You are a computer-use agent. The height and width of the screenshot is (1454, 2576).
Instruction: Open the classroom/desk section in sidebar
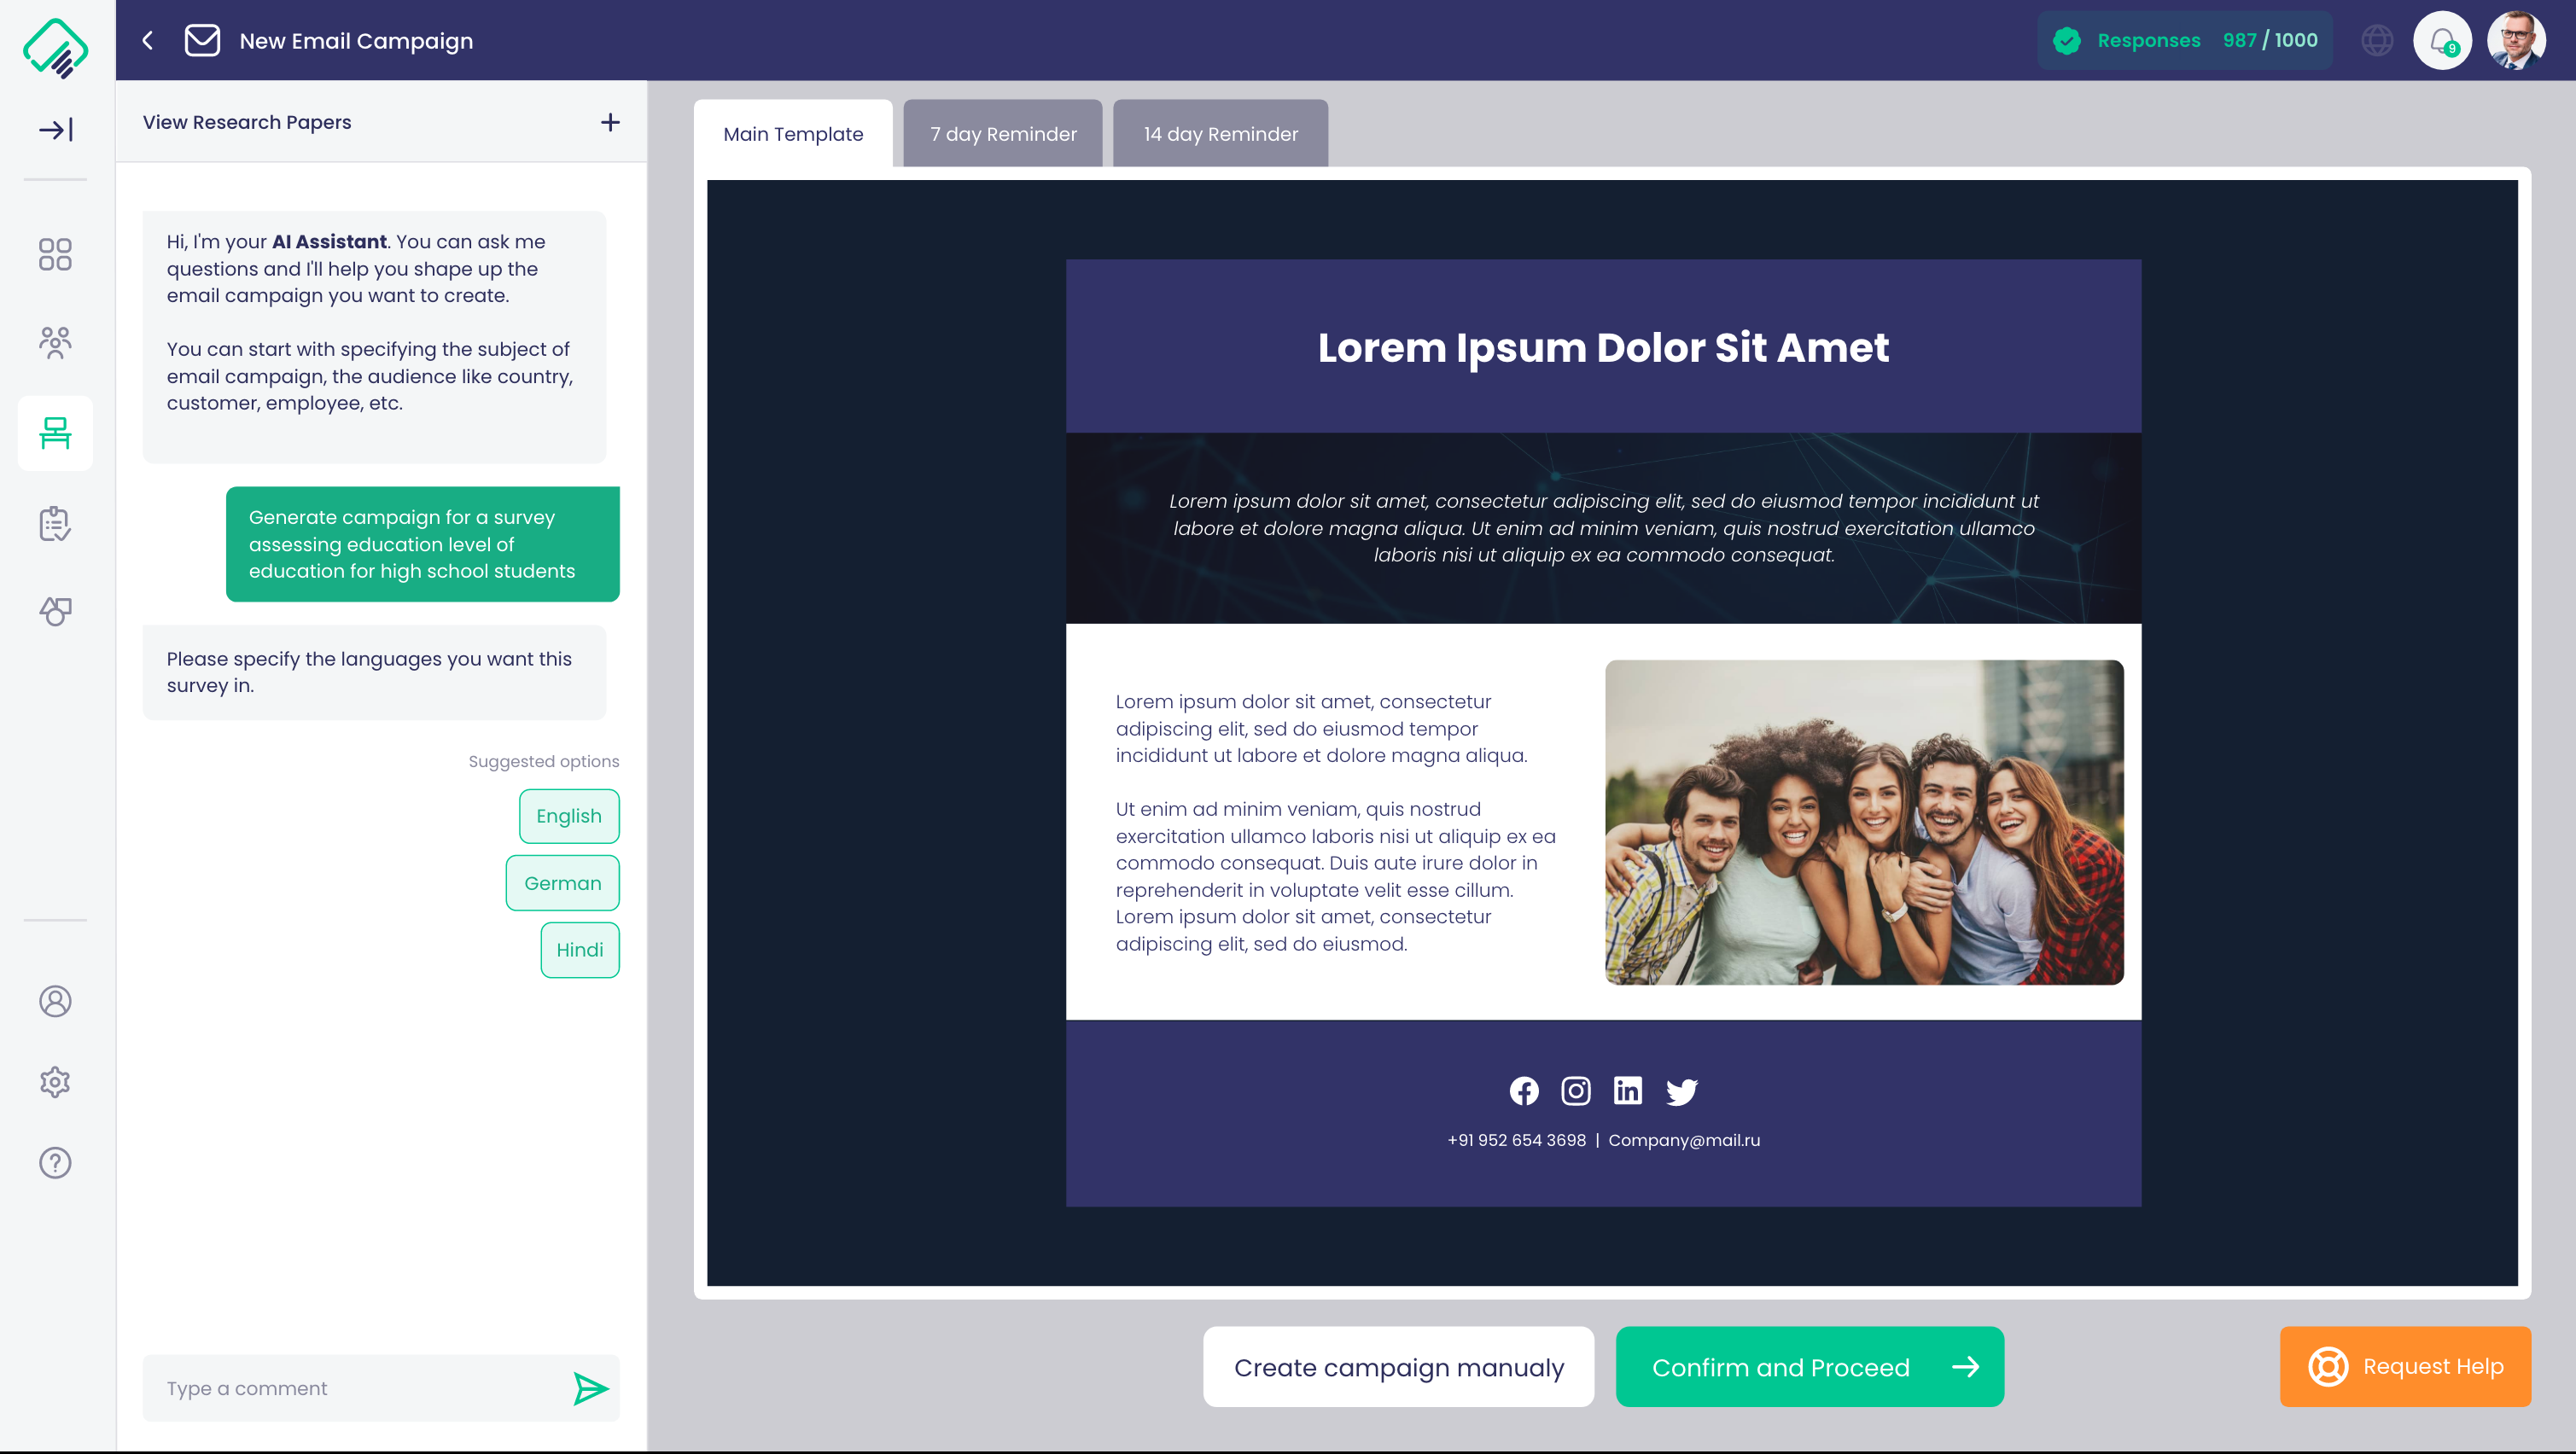pyautogui.click(x=55, y=433)
